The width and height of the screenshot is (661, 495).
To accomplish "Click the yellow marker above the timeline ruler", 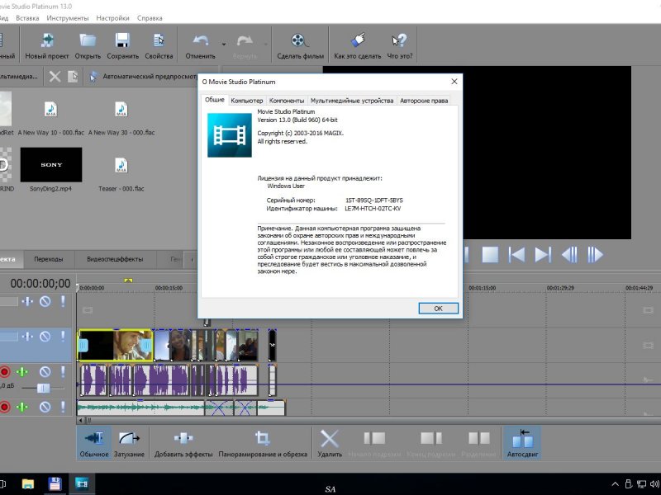I will coord(129,280).
